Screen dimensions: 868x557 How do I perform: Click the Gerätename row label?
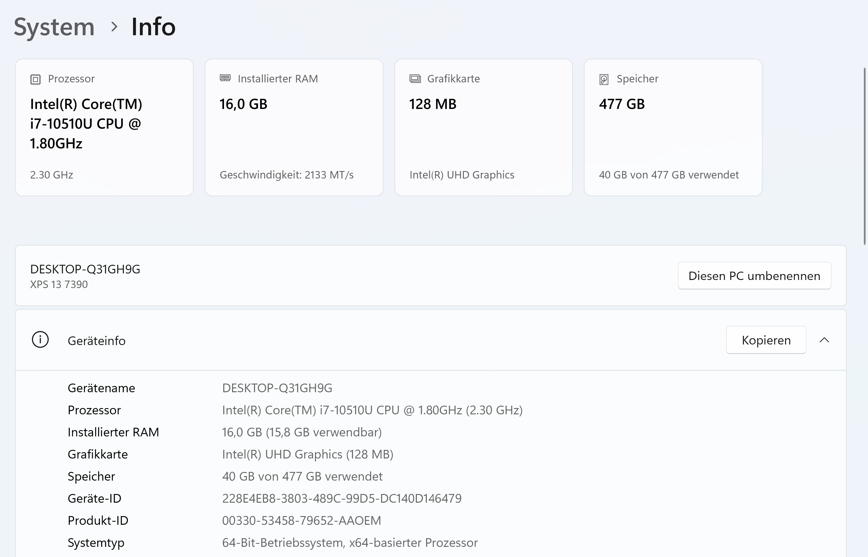point(101,388)
